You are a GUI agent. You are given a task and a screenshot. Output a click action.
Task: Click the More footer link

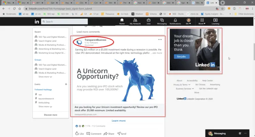[197, 92]
